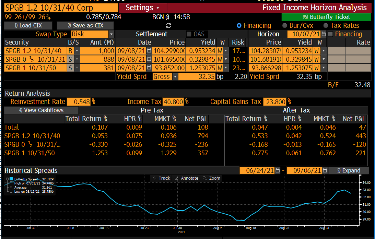
Task: Open the Horizon date calendar picker
Action: pos(324,34)
